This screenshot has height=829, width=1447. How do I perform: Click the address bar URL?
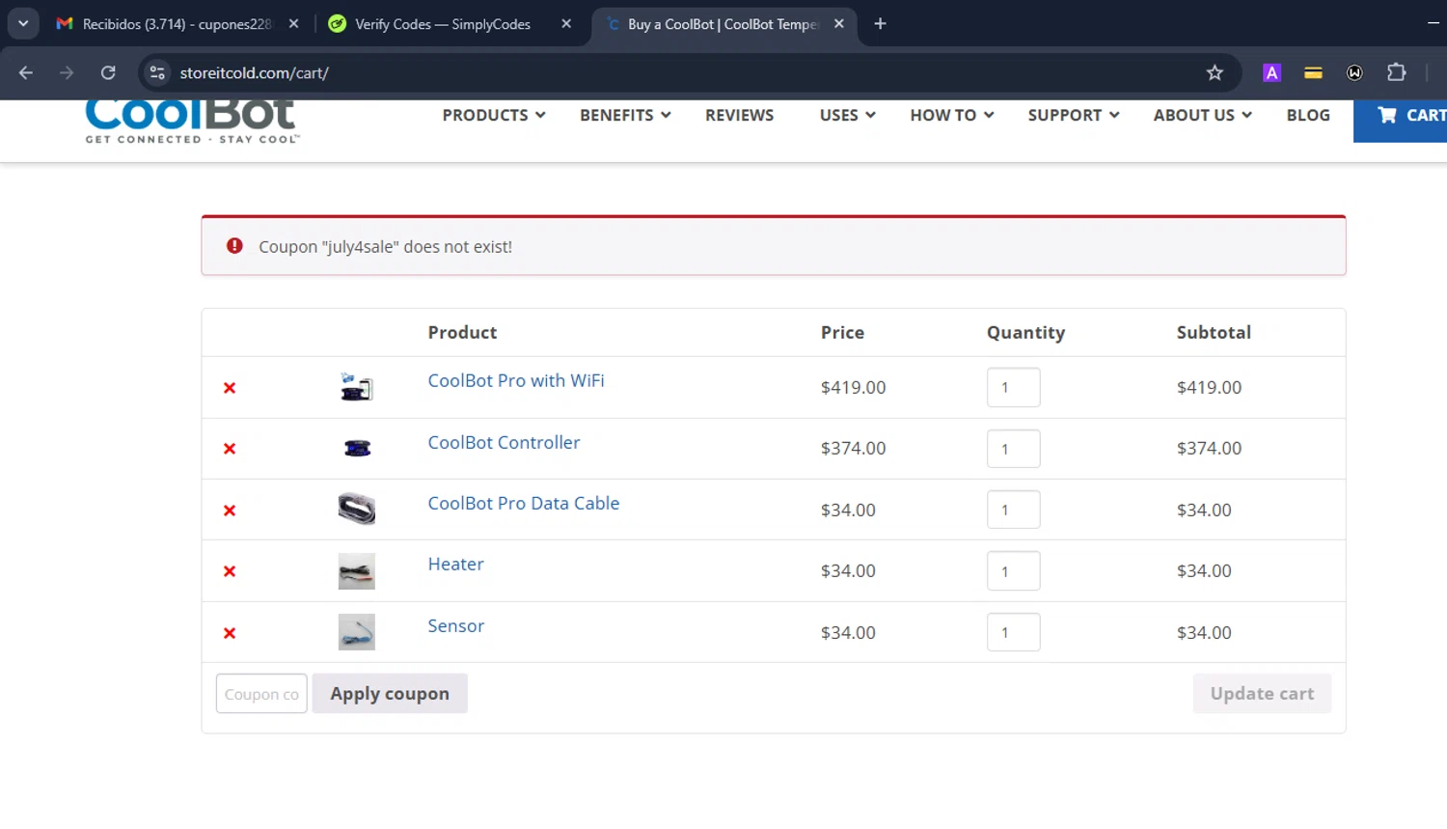[x=255, y=72]
